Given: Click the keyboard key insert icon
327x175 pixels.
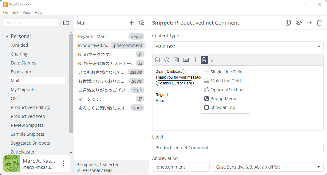Looking at the screenshot, I should coord(186,60).
